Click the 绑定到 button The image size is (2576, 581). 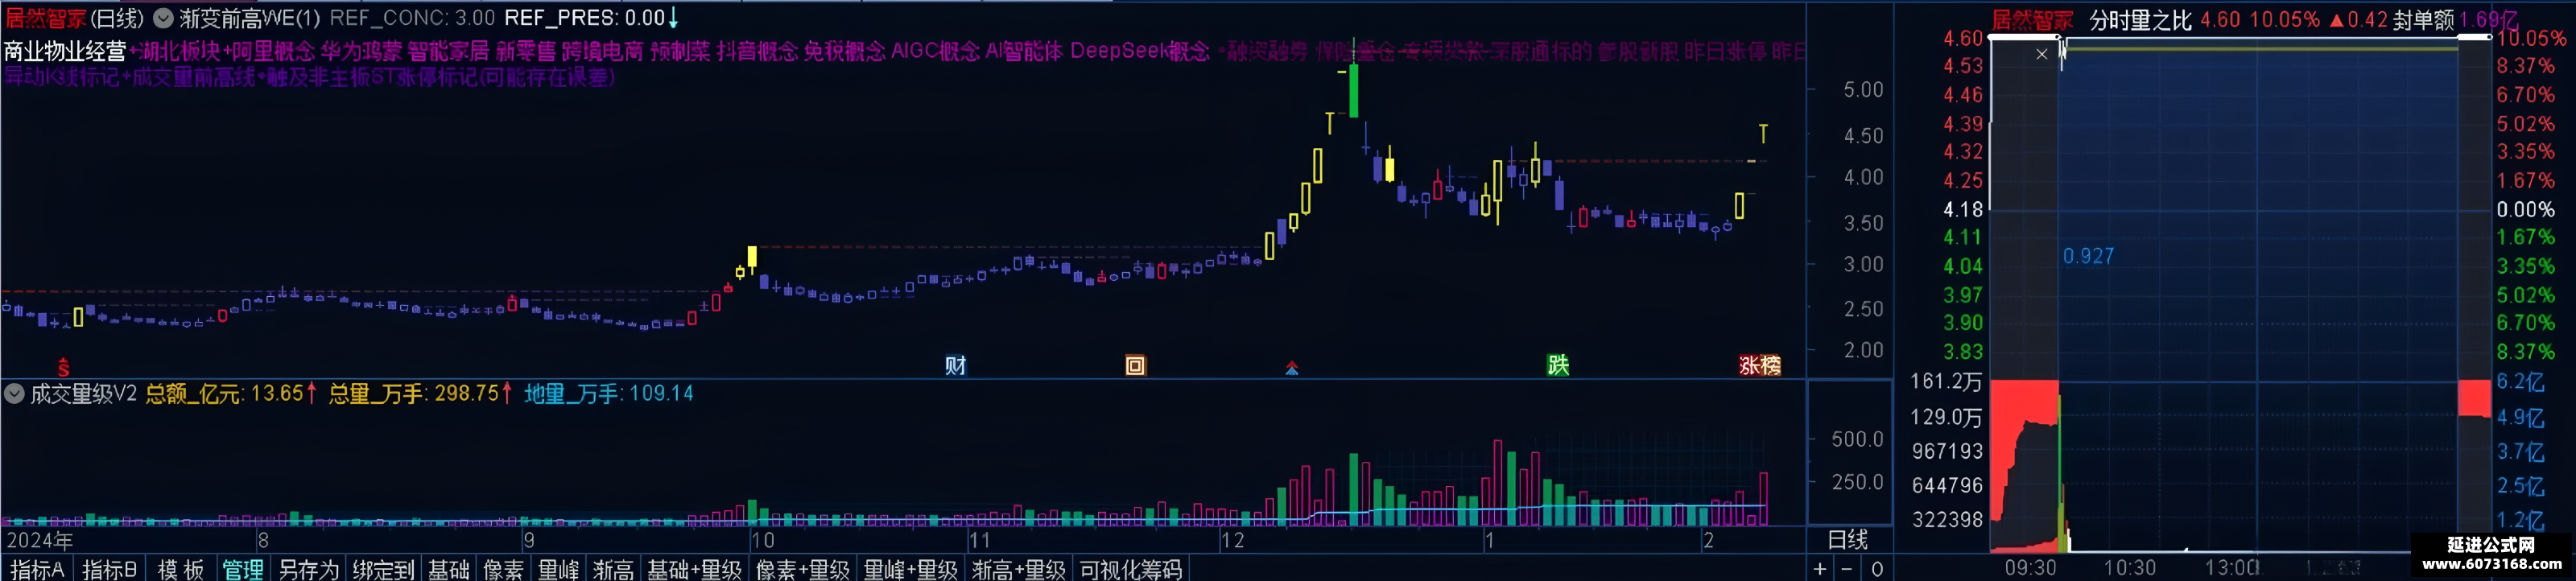[x=383, y=569]
